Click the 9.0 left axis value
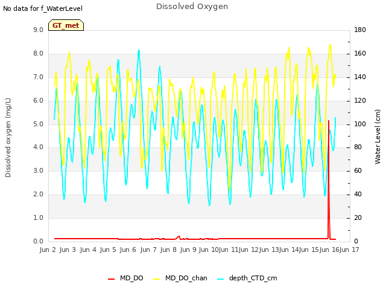This screenshot has height=290, width=386. 38,30
